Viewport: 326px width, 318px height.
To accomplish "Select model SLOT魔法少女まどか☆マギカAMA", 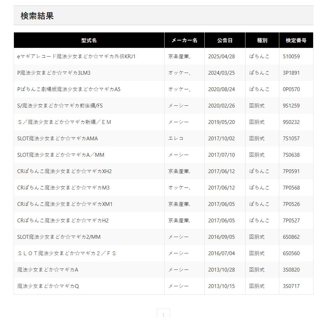I will (58, 139).
